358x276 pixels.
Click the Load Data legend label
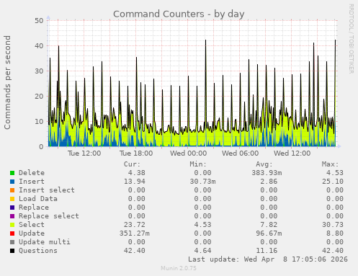38,199
